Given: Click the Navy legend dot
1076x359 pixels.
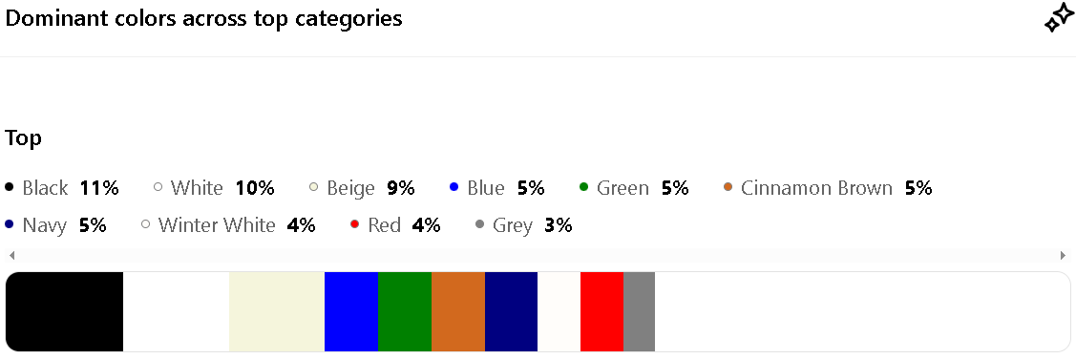Looking at the screenshot, I should click(x=10, y=224).
